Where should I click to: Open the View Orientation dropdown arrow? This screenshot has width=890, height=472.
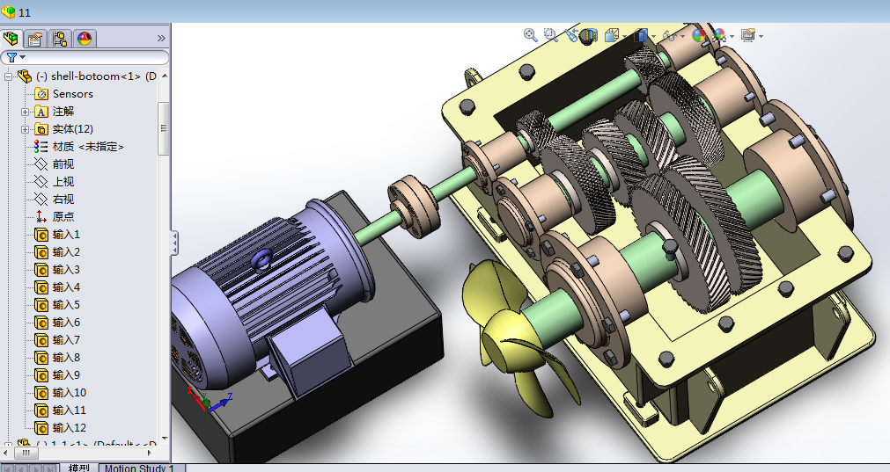coord(624,37)
